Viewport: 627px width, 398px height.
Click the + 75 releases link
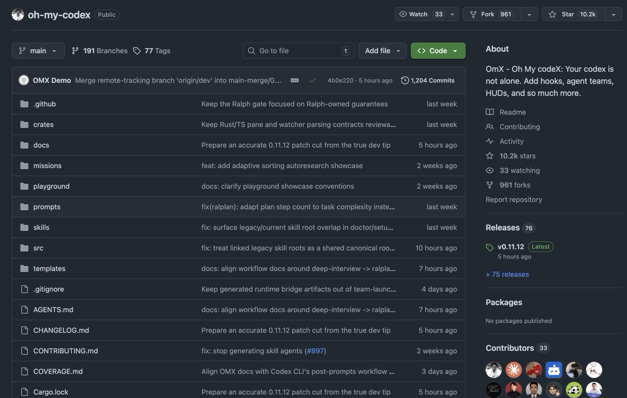click(x=507, y=274)
